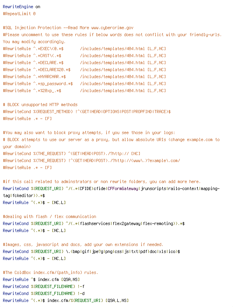Click the index.cfm [QSA,NS] rule
The height and width of the screenshot is (307, 233).
[x=41, y=279]
